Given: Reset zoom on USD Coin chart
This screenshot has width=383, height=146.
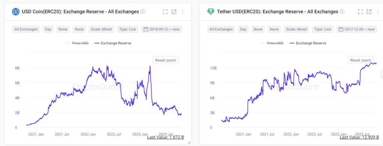Looking at the screenshot, I should pyautogui.click(x=166, y=60).
